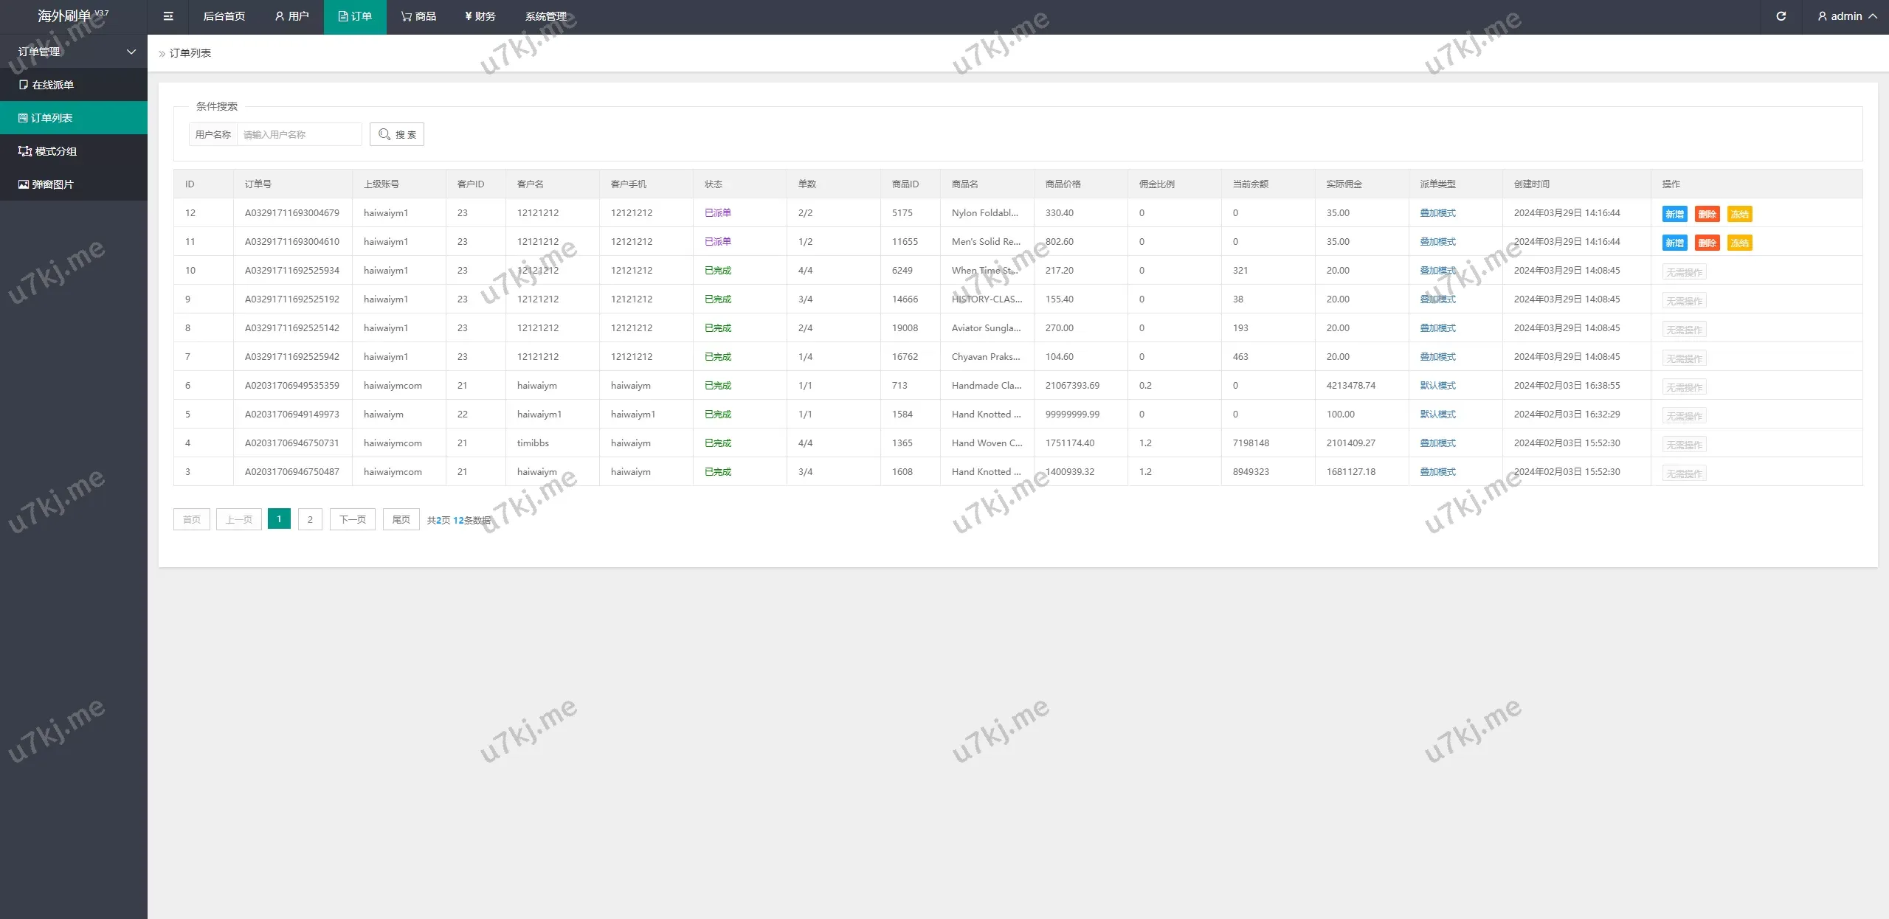Go to page 2 of orders
Image resolution: width=1889 pixels, height=919 pixels.
point(310,519)
